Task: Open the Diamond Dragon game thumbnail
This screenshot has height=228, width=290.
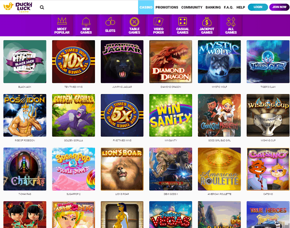Action: pyautogui.click(x=171, y=62)
